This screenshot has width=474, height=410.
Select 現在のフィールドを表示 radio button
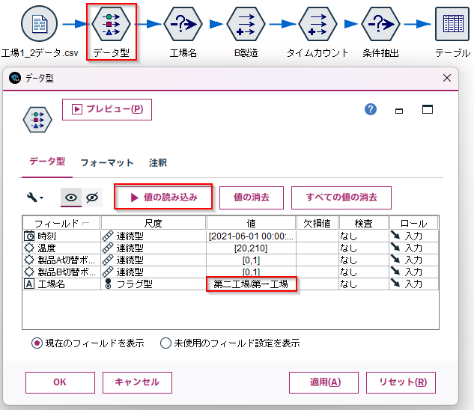pos(37,343)
